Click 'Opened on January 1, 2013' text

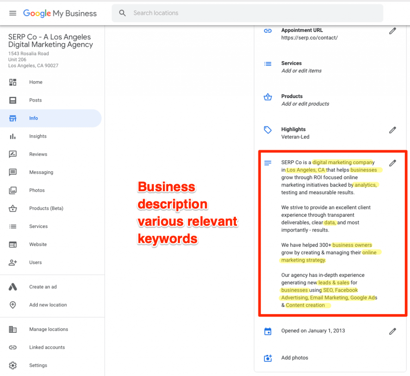tap(313, 330)
